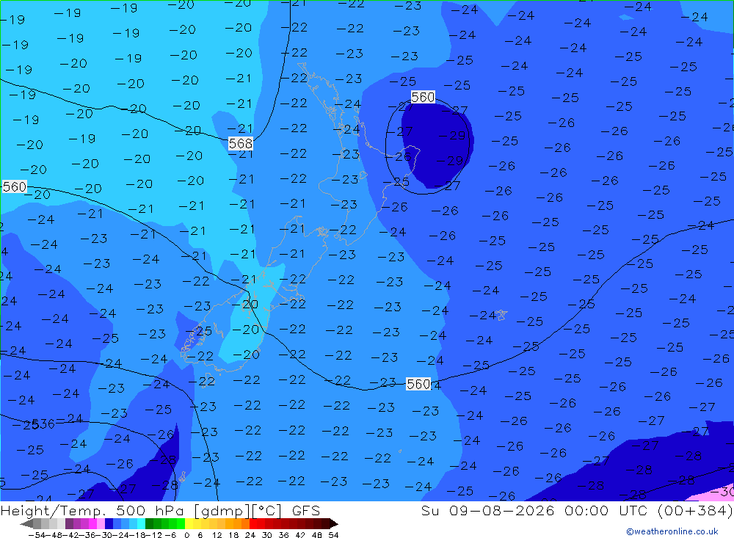Click the -30 value in the pink area
Image resolution: width=734 pixels, height=538 pixels.
pyautogui.click(x=724, y=492)
